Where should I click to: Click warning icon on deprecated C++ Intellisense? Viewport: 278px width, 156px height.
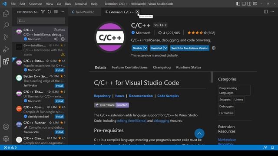[63, 55]
